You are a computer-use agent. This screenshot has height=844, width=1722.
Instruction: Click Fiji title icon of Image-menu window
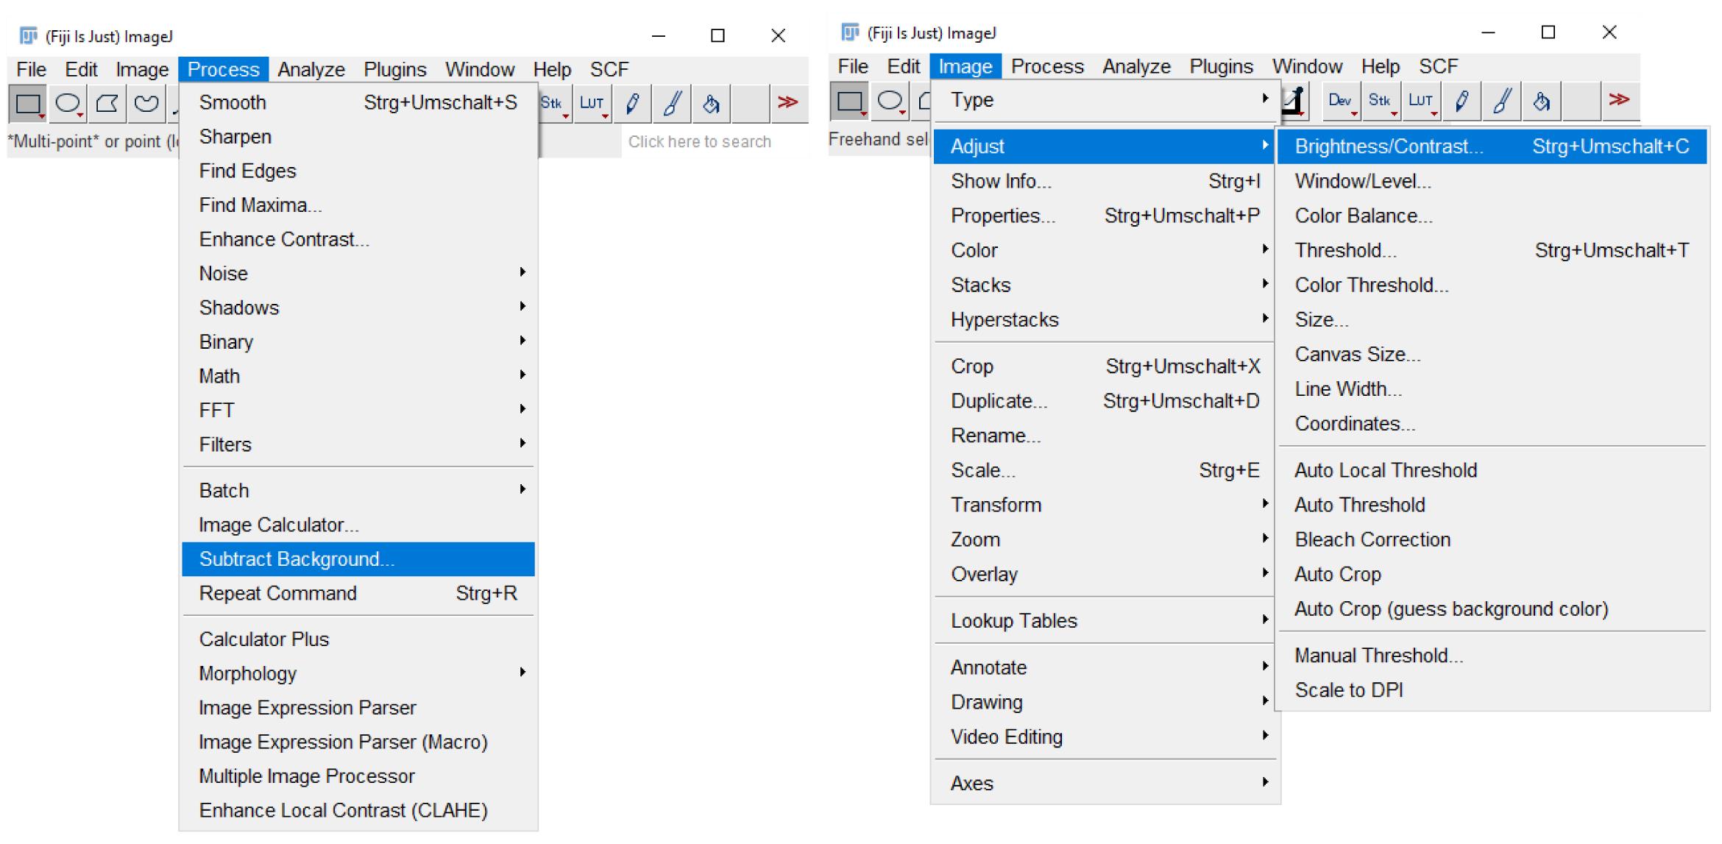[x=850, y=32]
